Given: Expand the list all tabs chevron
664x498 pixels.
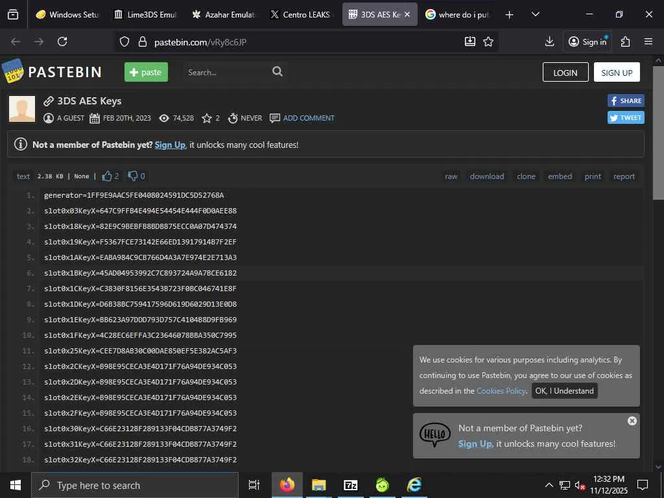Looking at the screenshot, I should 535,14.
